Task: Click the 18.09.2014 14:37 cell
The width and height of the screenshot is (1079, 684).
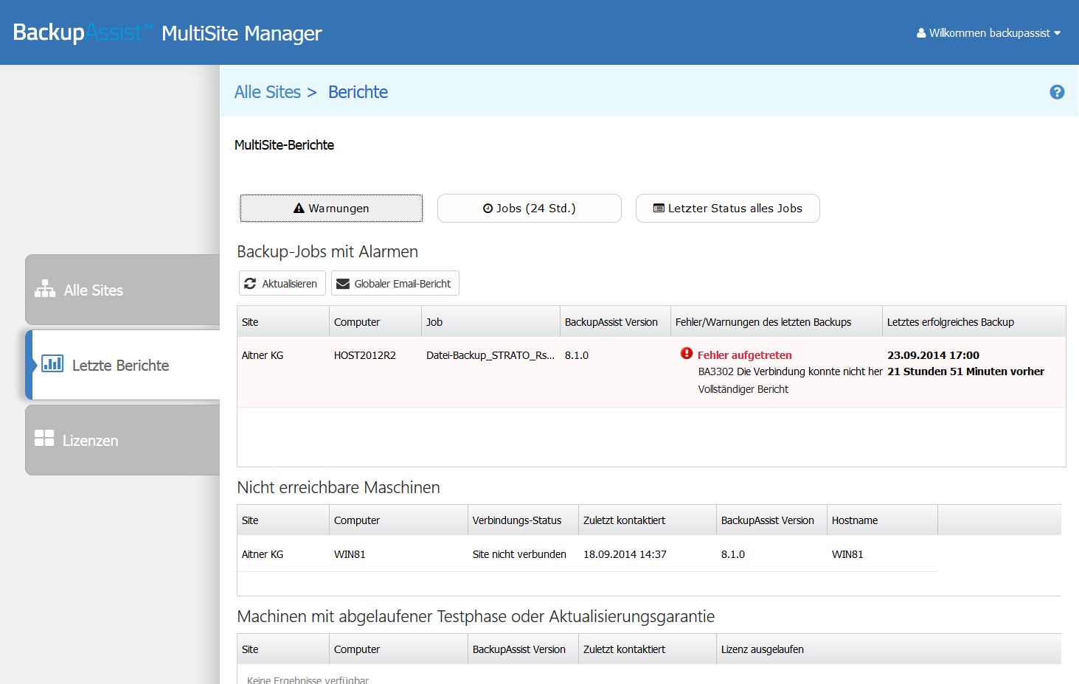Action: coord(625,554)
